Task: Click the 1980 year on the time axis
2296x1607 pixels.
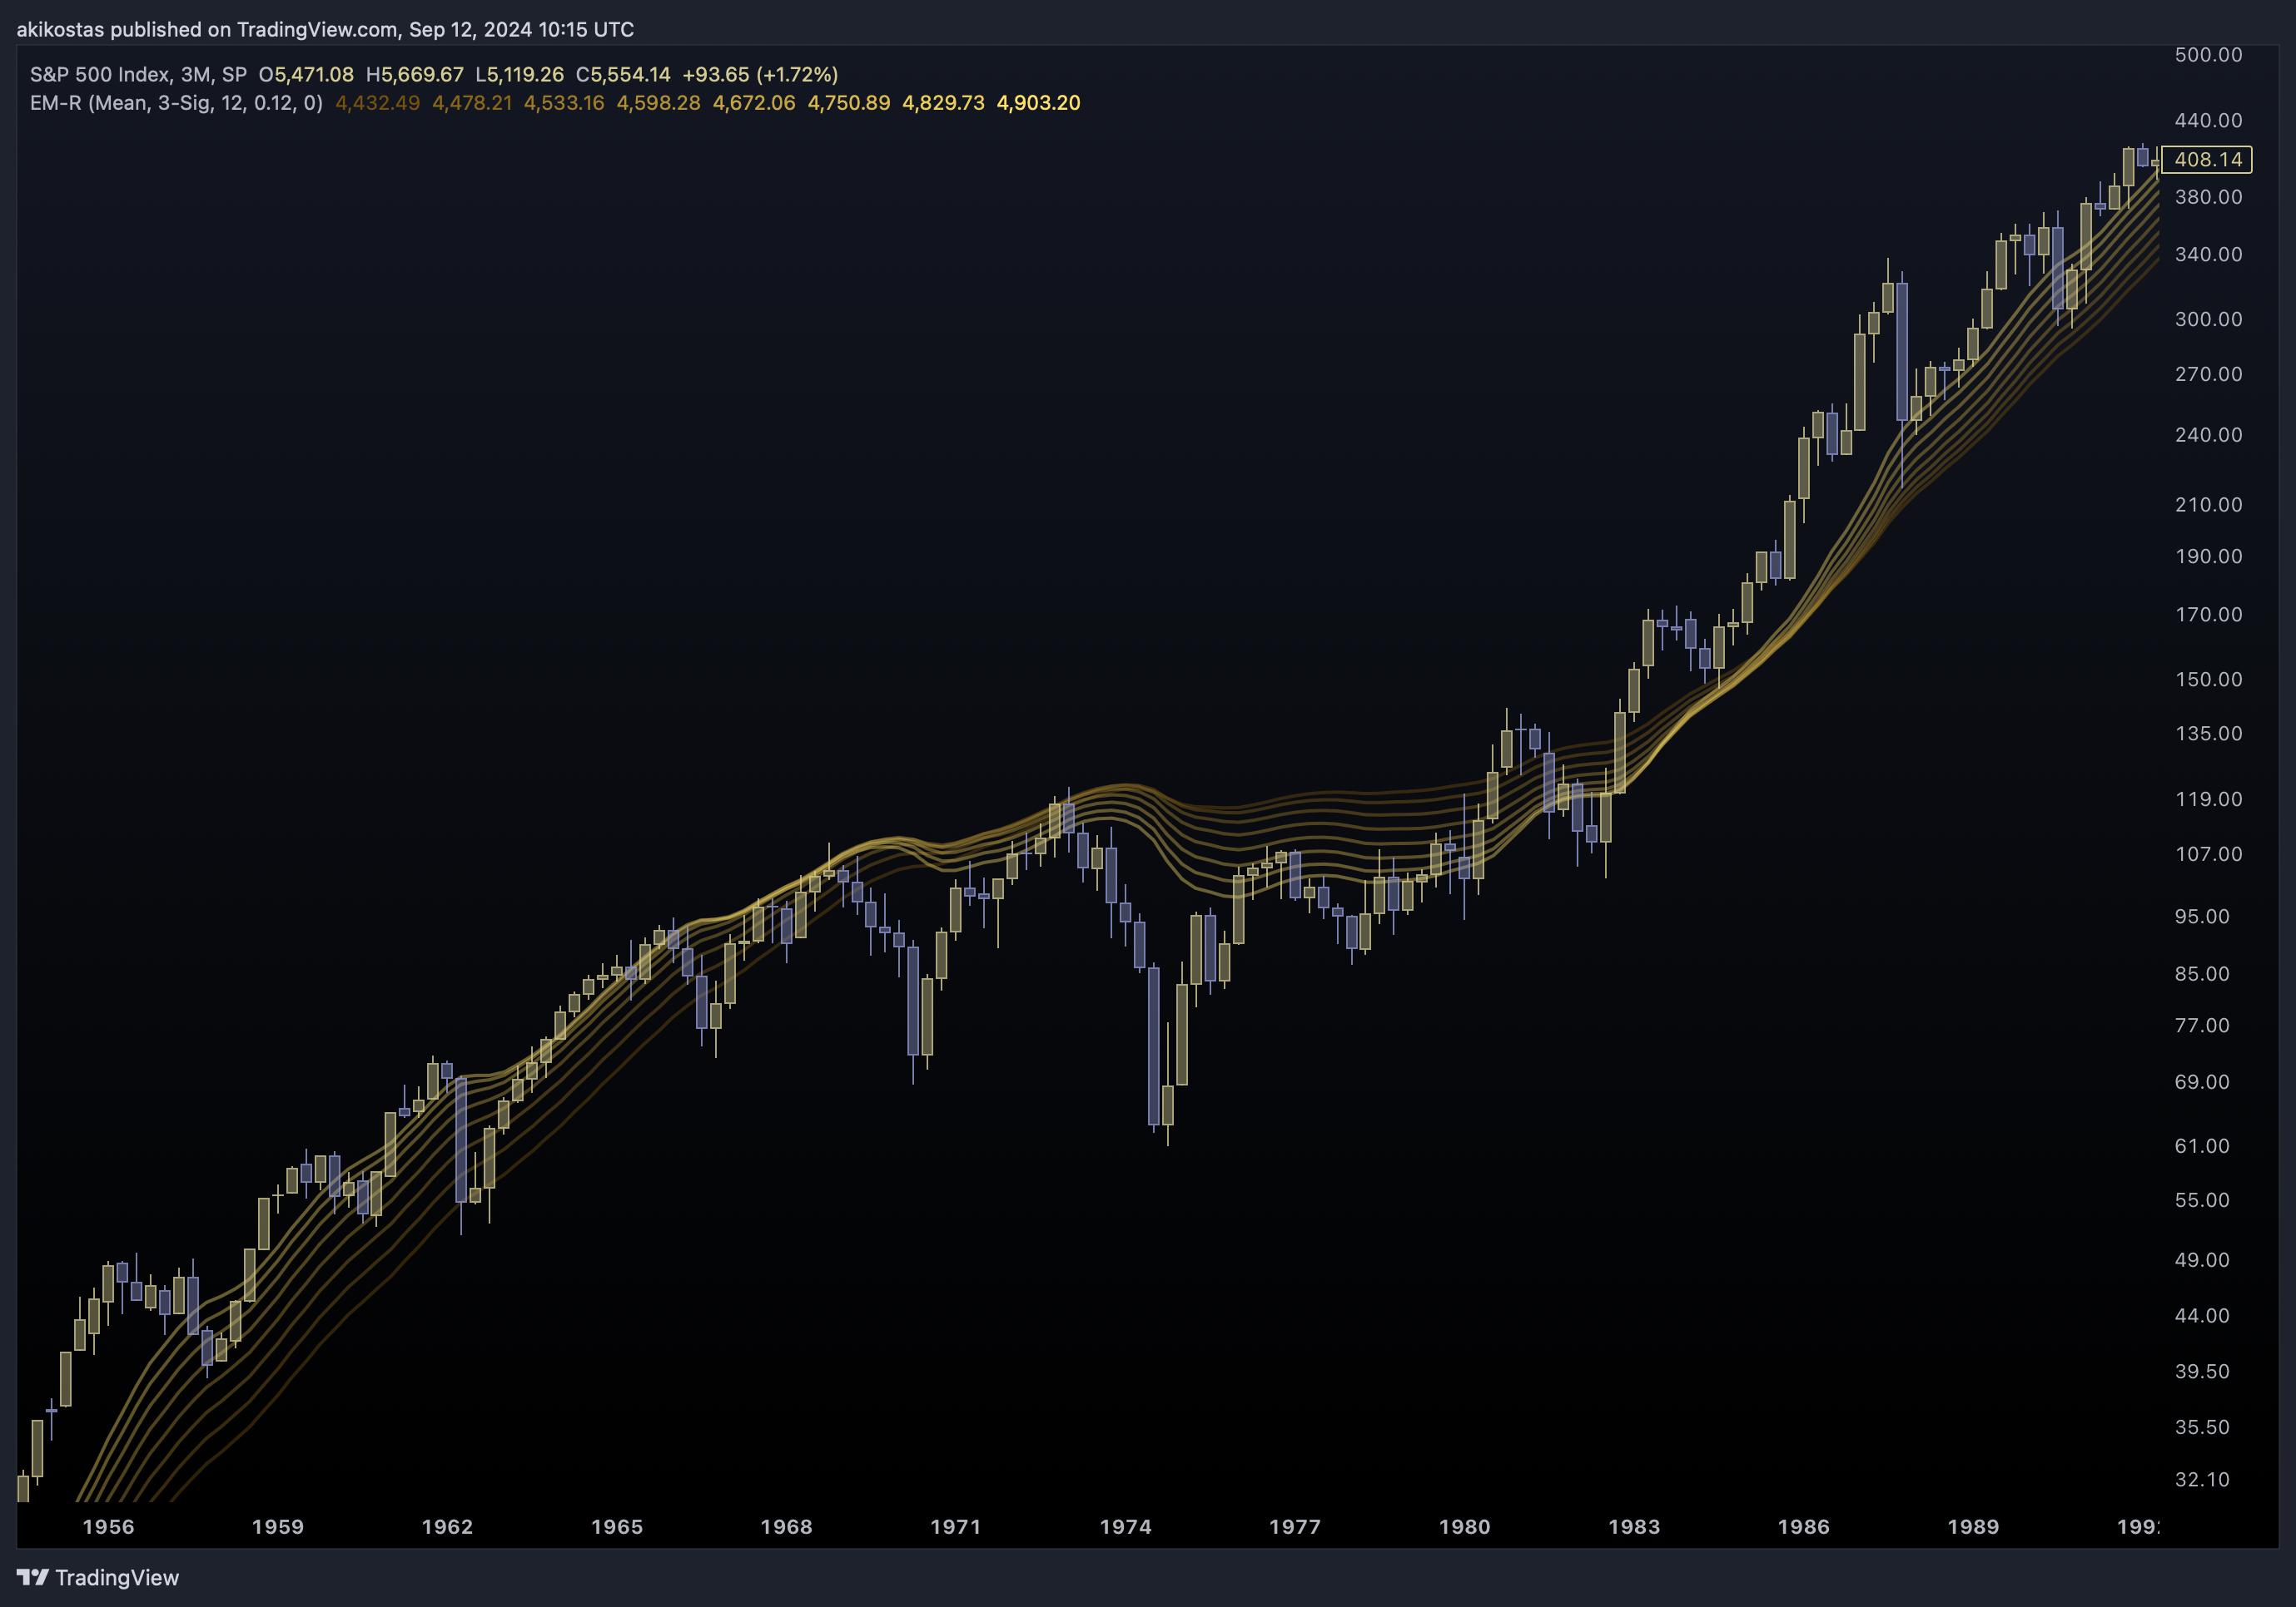Action: coord(1465,1527)
